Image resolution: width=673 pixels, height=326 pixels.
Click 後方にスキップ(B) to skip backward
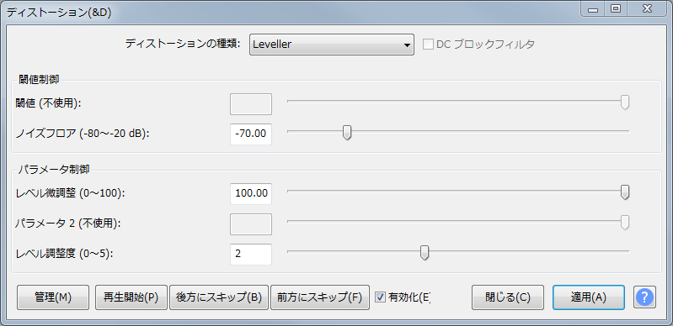[219, 297]
